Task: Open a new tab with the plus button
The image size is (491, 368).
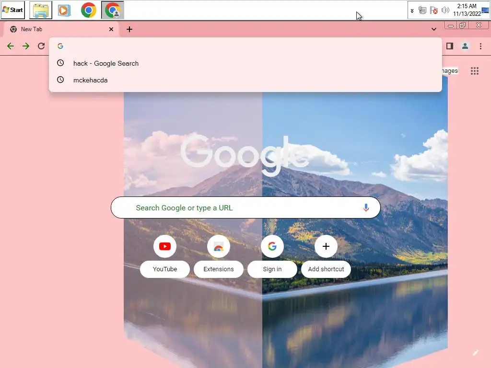Action: [129, 29]
